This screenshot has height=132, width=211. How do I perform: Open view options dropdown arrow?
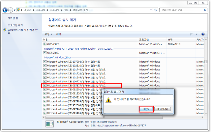click(x=196, y=34)
